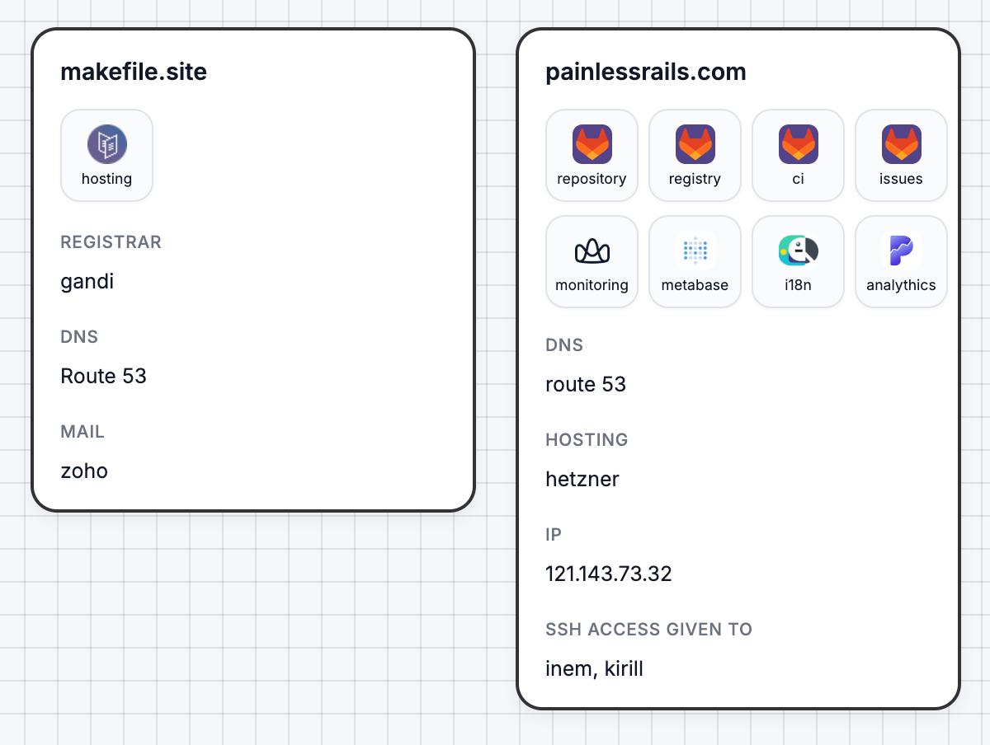Open the GitLab repository tile

[x=592, y=155]
